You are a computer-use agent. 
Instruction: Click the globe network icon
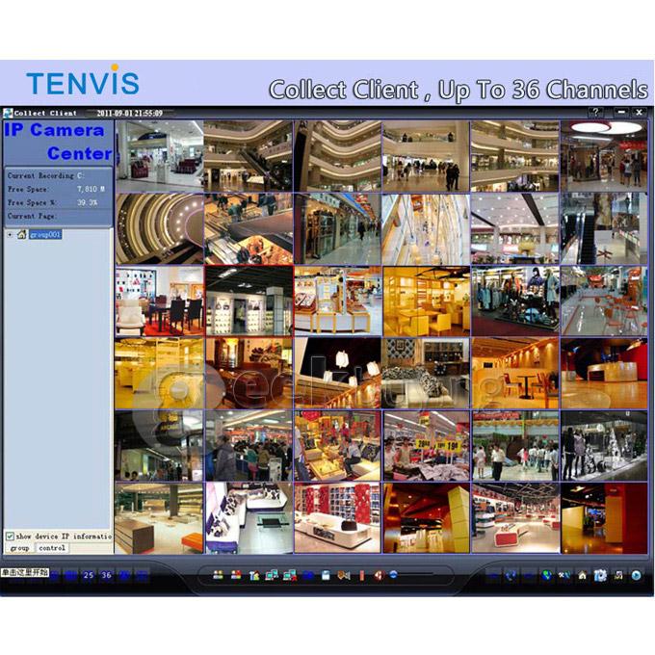tap(546, 576)
